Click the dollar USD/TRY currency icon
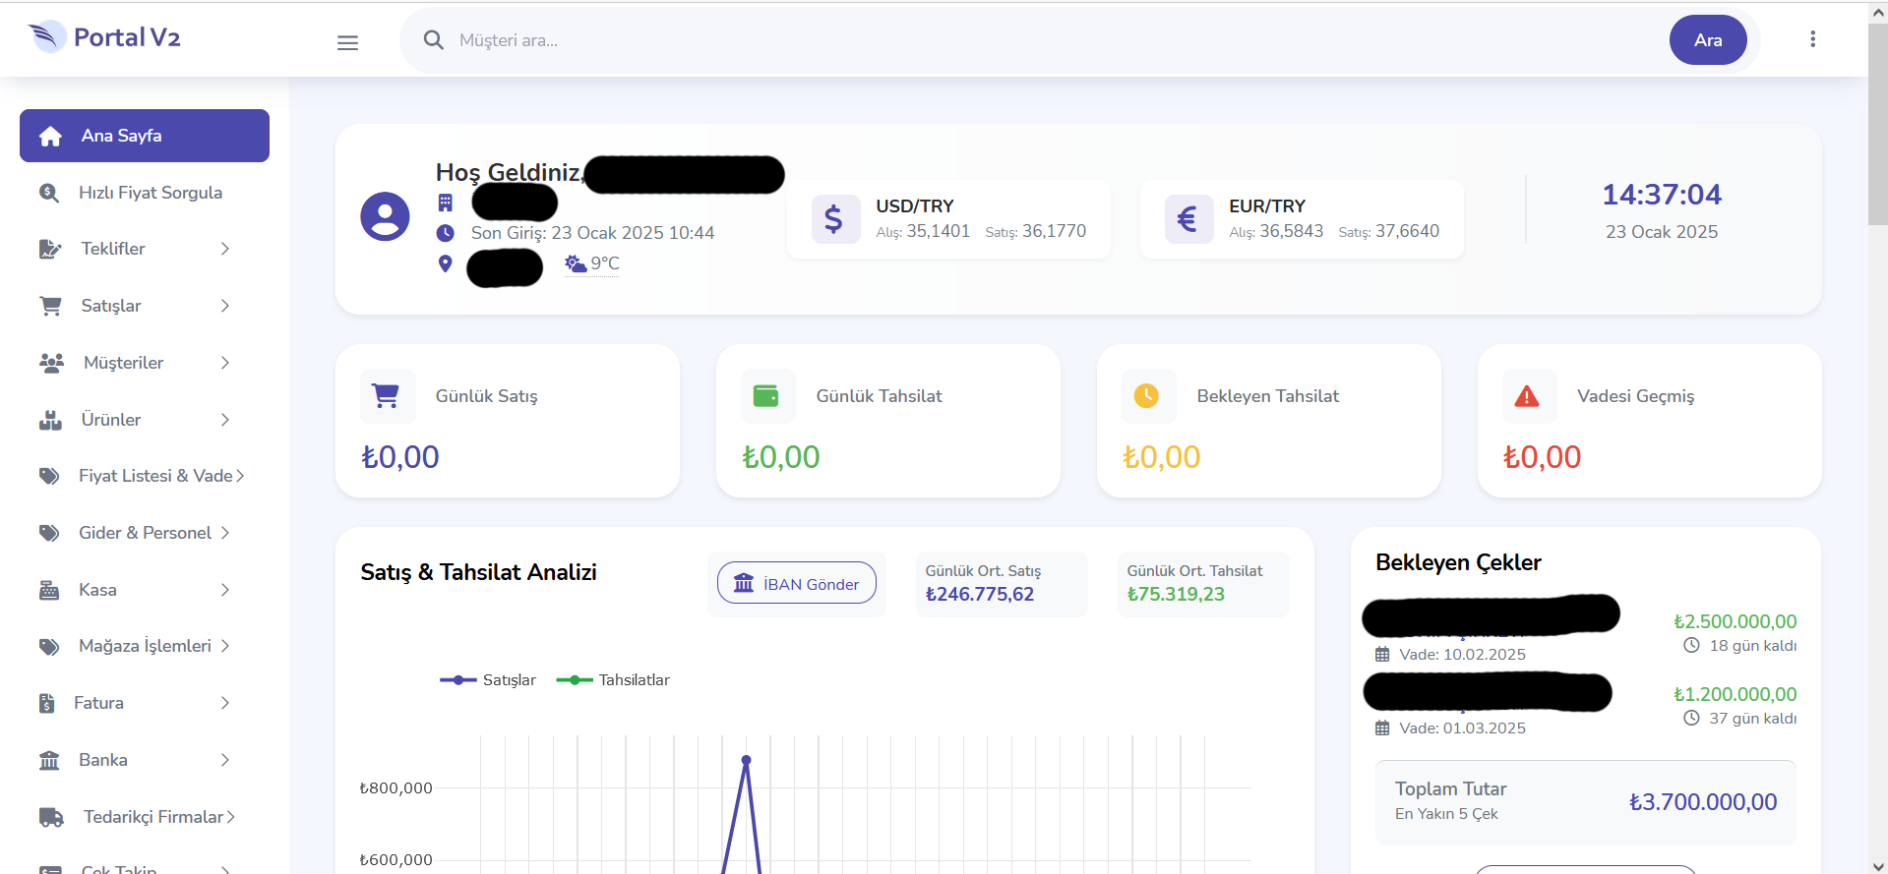Image resolution: width=1888 pixels, height=874 pixels. (x=834, y=218)
